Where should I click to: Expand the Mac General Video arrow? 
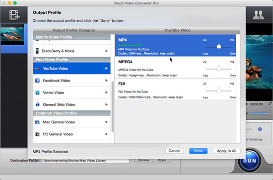[106, 122]
